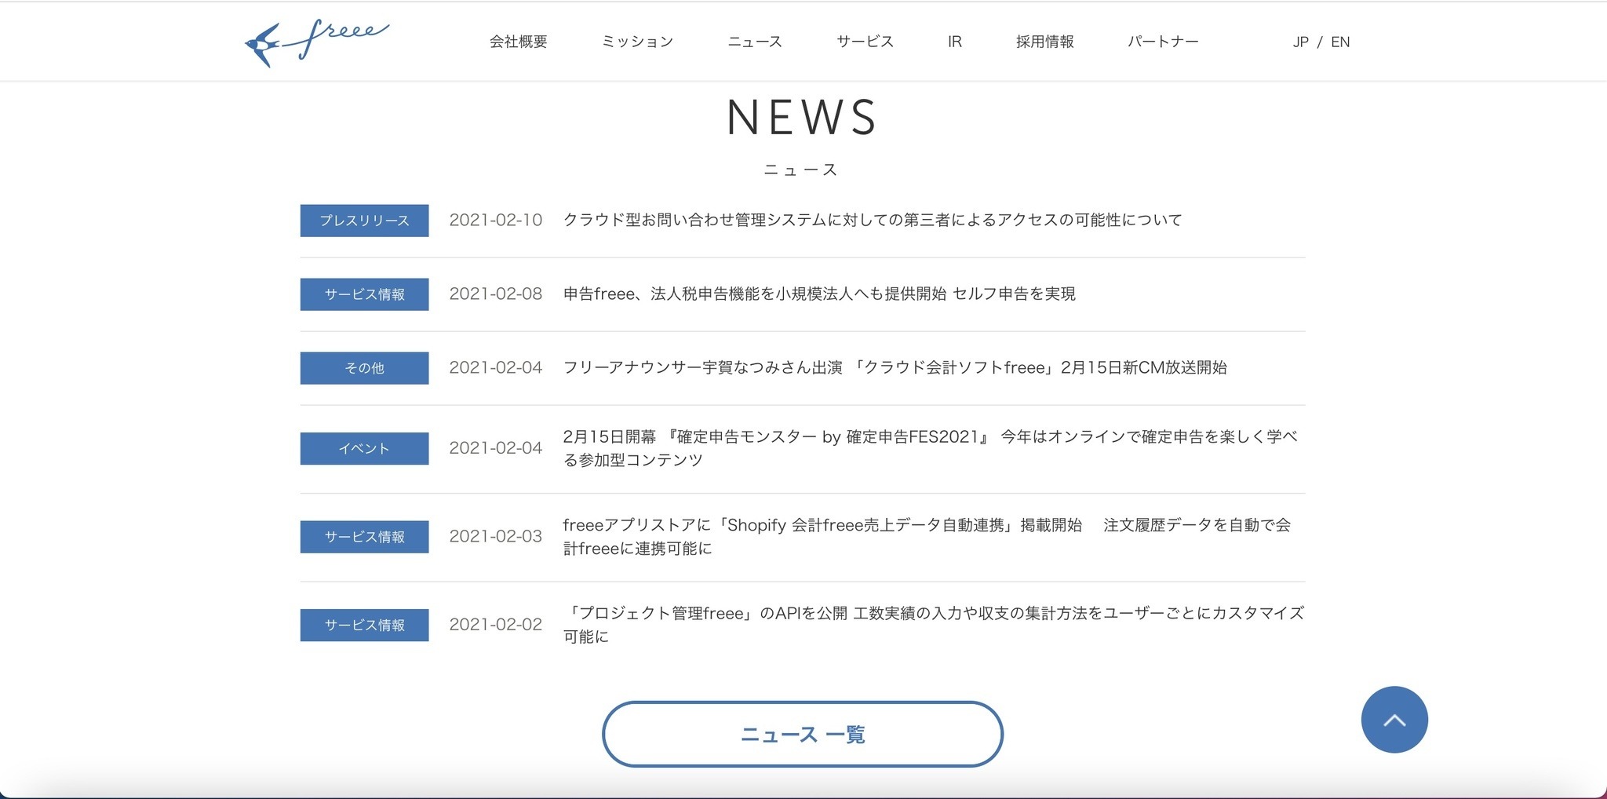Open the 2021-02-10 third-party access news article
Screen dimensions: 1607x799
click(x=872, y=221)
